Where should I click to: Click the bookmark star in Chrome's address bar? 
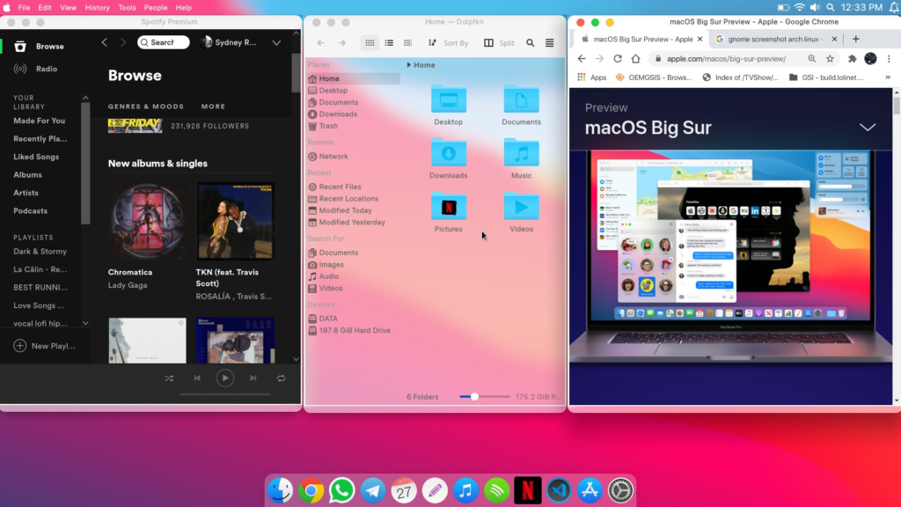(828, 58)
